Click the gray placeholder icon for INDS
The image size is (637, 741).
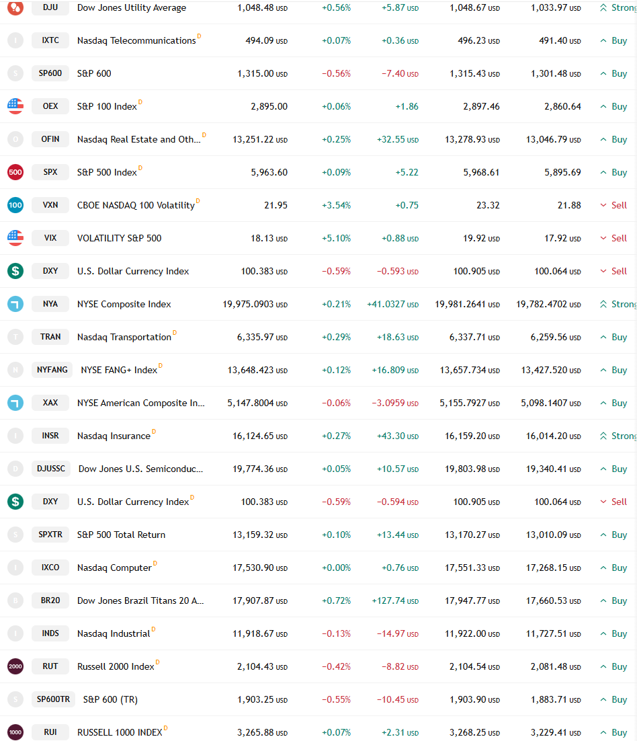15,633
